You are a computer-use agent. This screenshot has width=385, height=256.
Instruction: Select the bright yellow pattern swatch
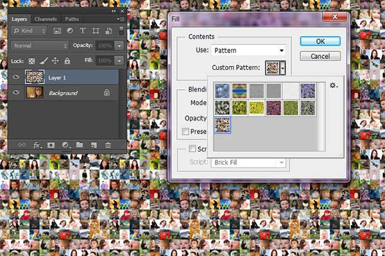coord(257,108)
